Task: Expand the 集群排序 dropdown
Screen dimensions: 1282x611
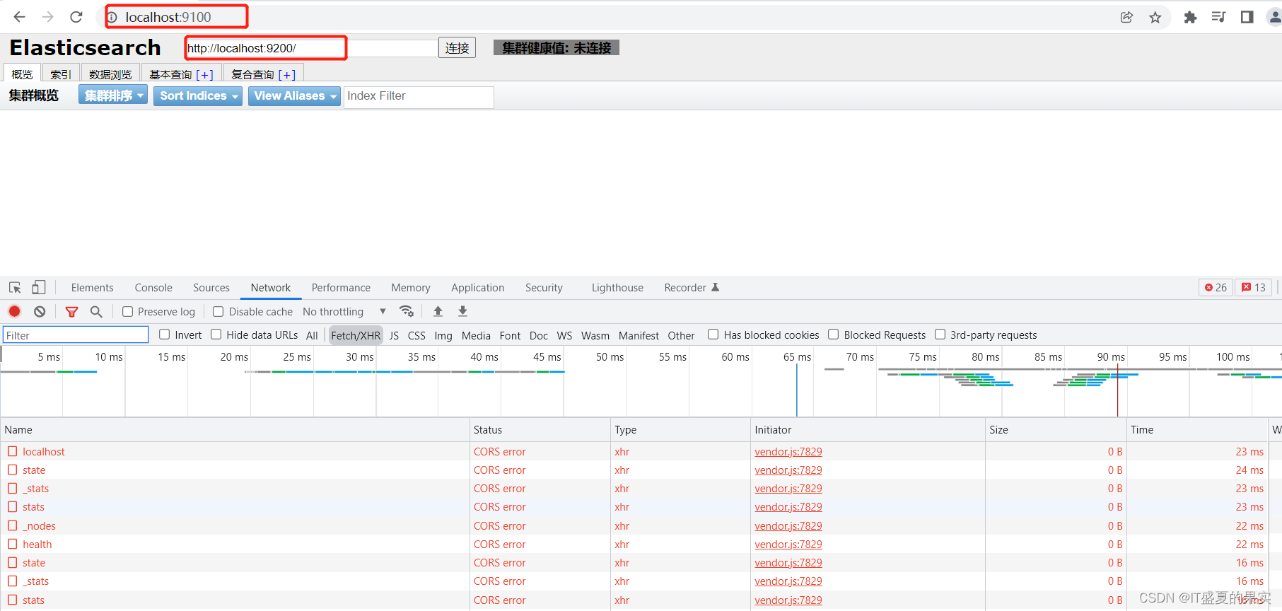Action: coord(113,95)
